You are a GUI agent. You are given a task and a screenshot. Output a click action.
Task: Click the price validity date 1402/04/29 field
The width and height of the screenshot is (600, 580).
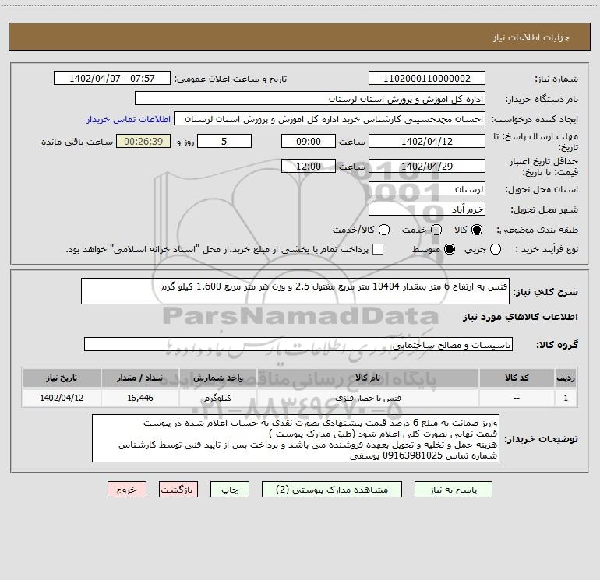tap(427, 166)
